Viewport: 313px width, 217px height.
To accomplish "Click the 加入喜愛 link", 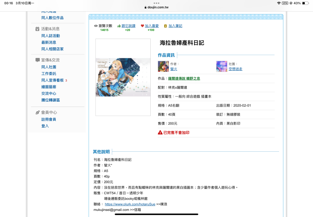I will pyautogui.click(x=152, y=26).
